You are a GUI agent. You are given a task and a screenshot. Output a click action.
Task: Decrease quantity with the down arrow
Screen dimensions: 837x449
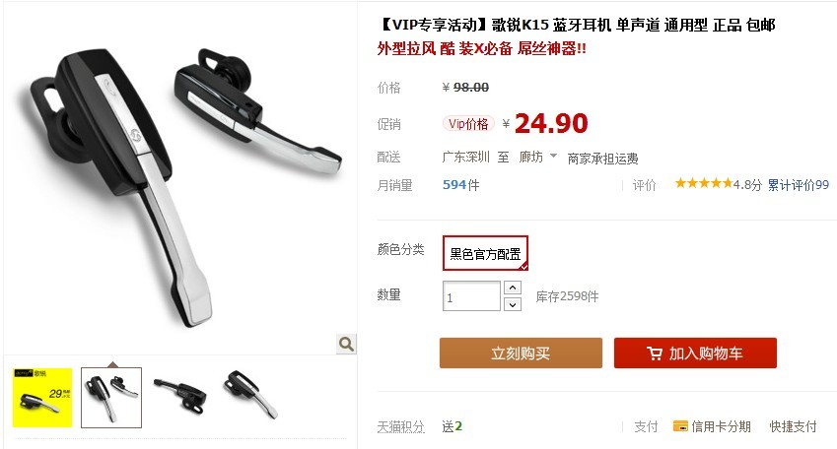click(x=513, y=304)
